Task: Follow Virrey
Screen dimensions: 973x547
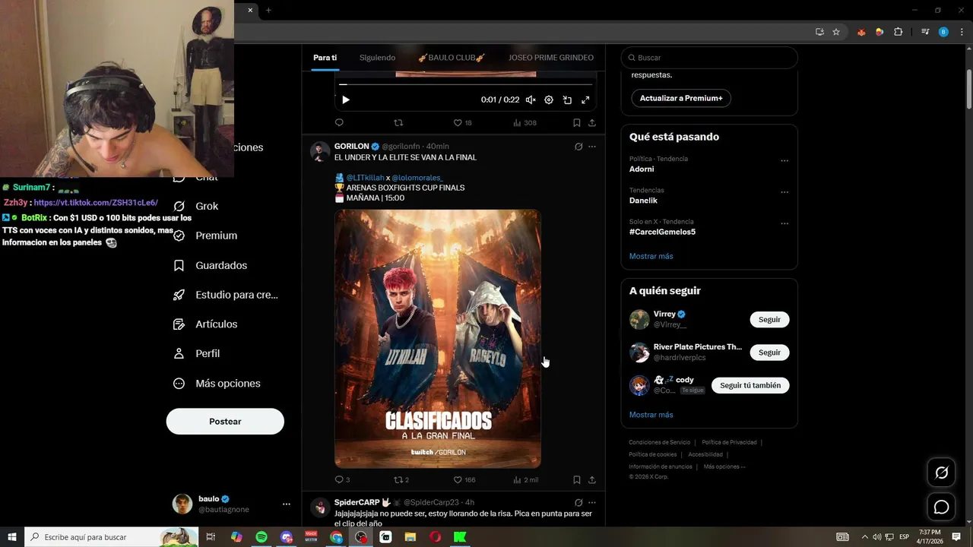Action: (769, 320)
